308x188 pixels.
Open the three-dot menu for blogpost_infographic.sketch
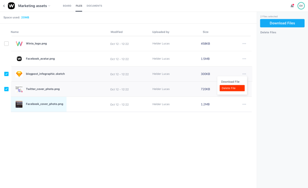pyautogui.click(x=244, y=74)
